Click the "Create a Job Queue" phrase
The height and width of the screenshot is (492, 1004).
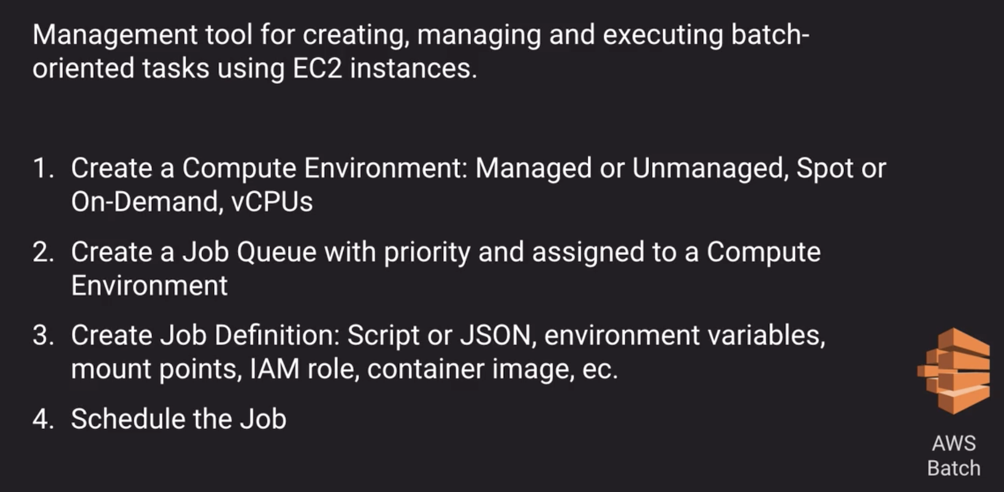click(x=194, y=253)
